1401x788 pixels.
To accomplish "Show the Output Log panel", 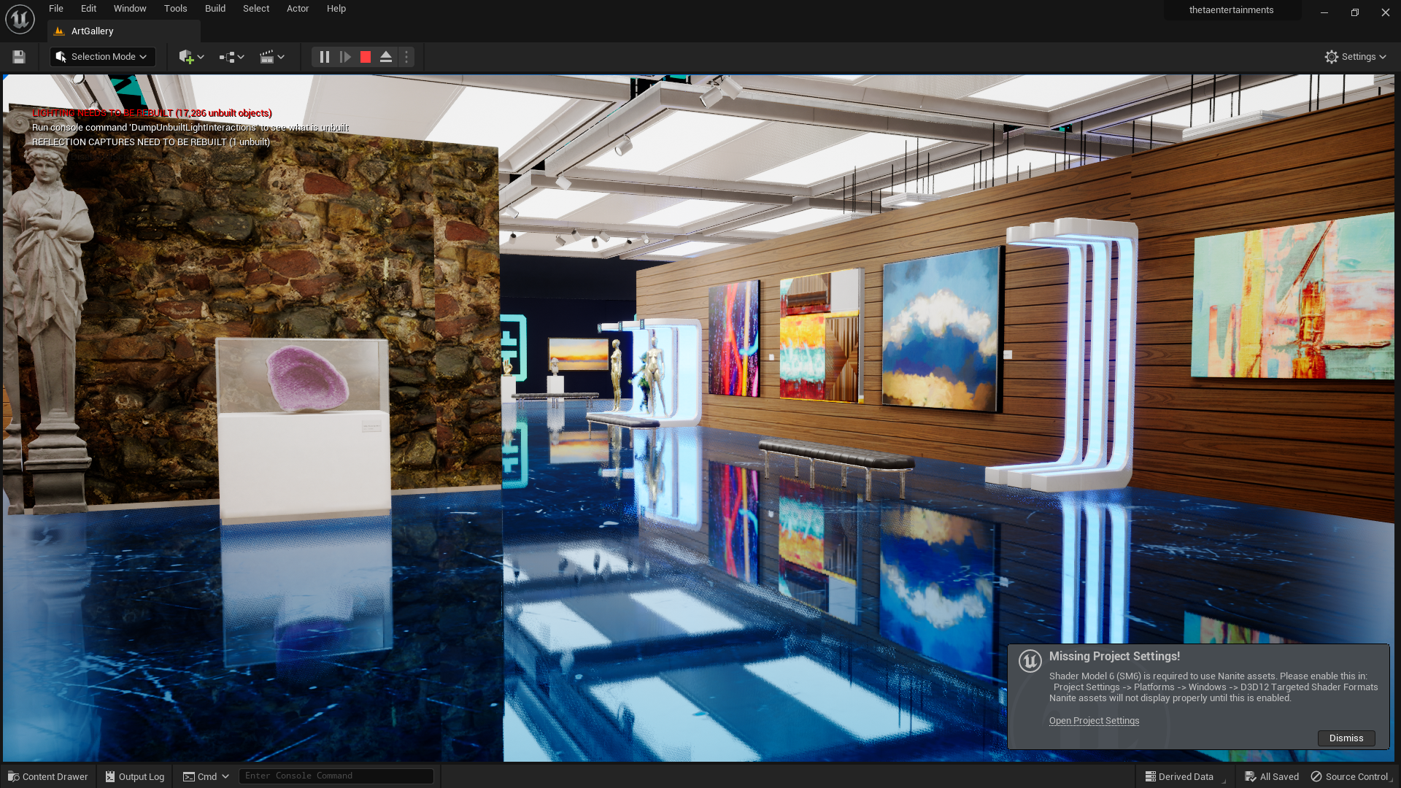I will coord(135,776).
